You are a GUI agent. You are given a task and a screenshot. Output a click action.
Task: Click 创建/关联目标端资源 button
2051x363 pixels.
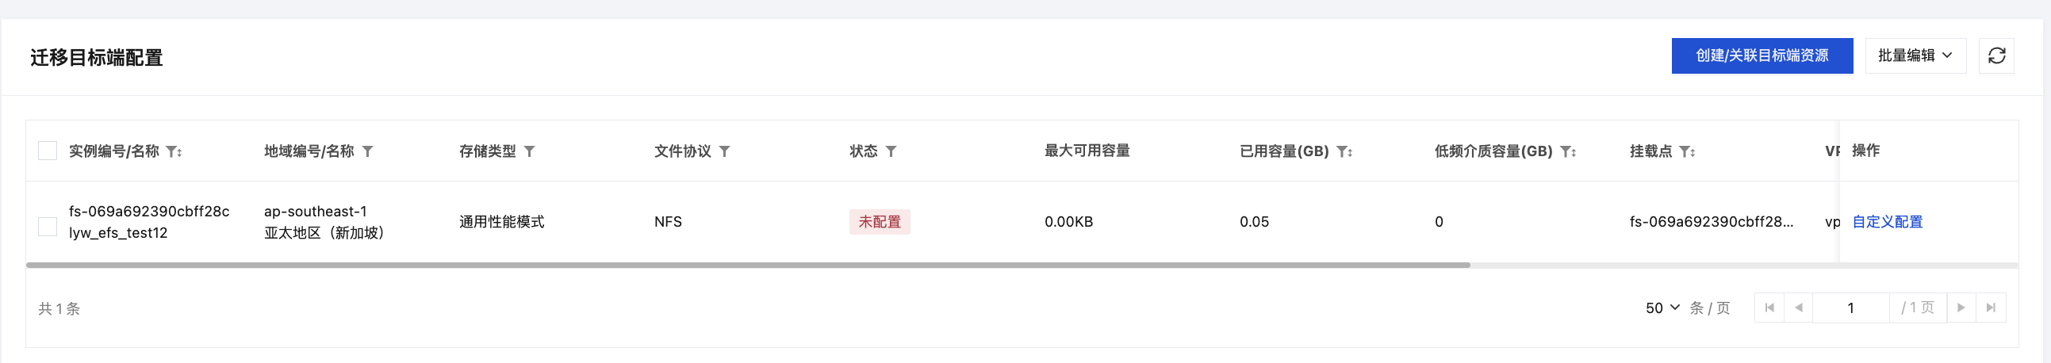tap(1762, 55)
